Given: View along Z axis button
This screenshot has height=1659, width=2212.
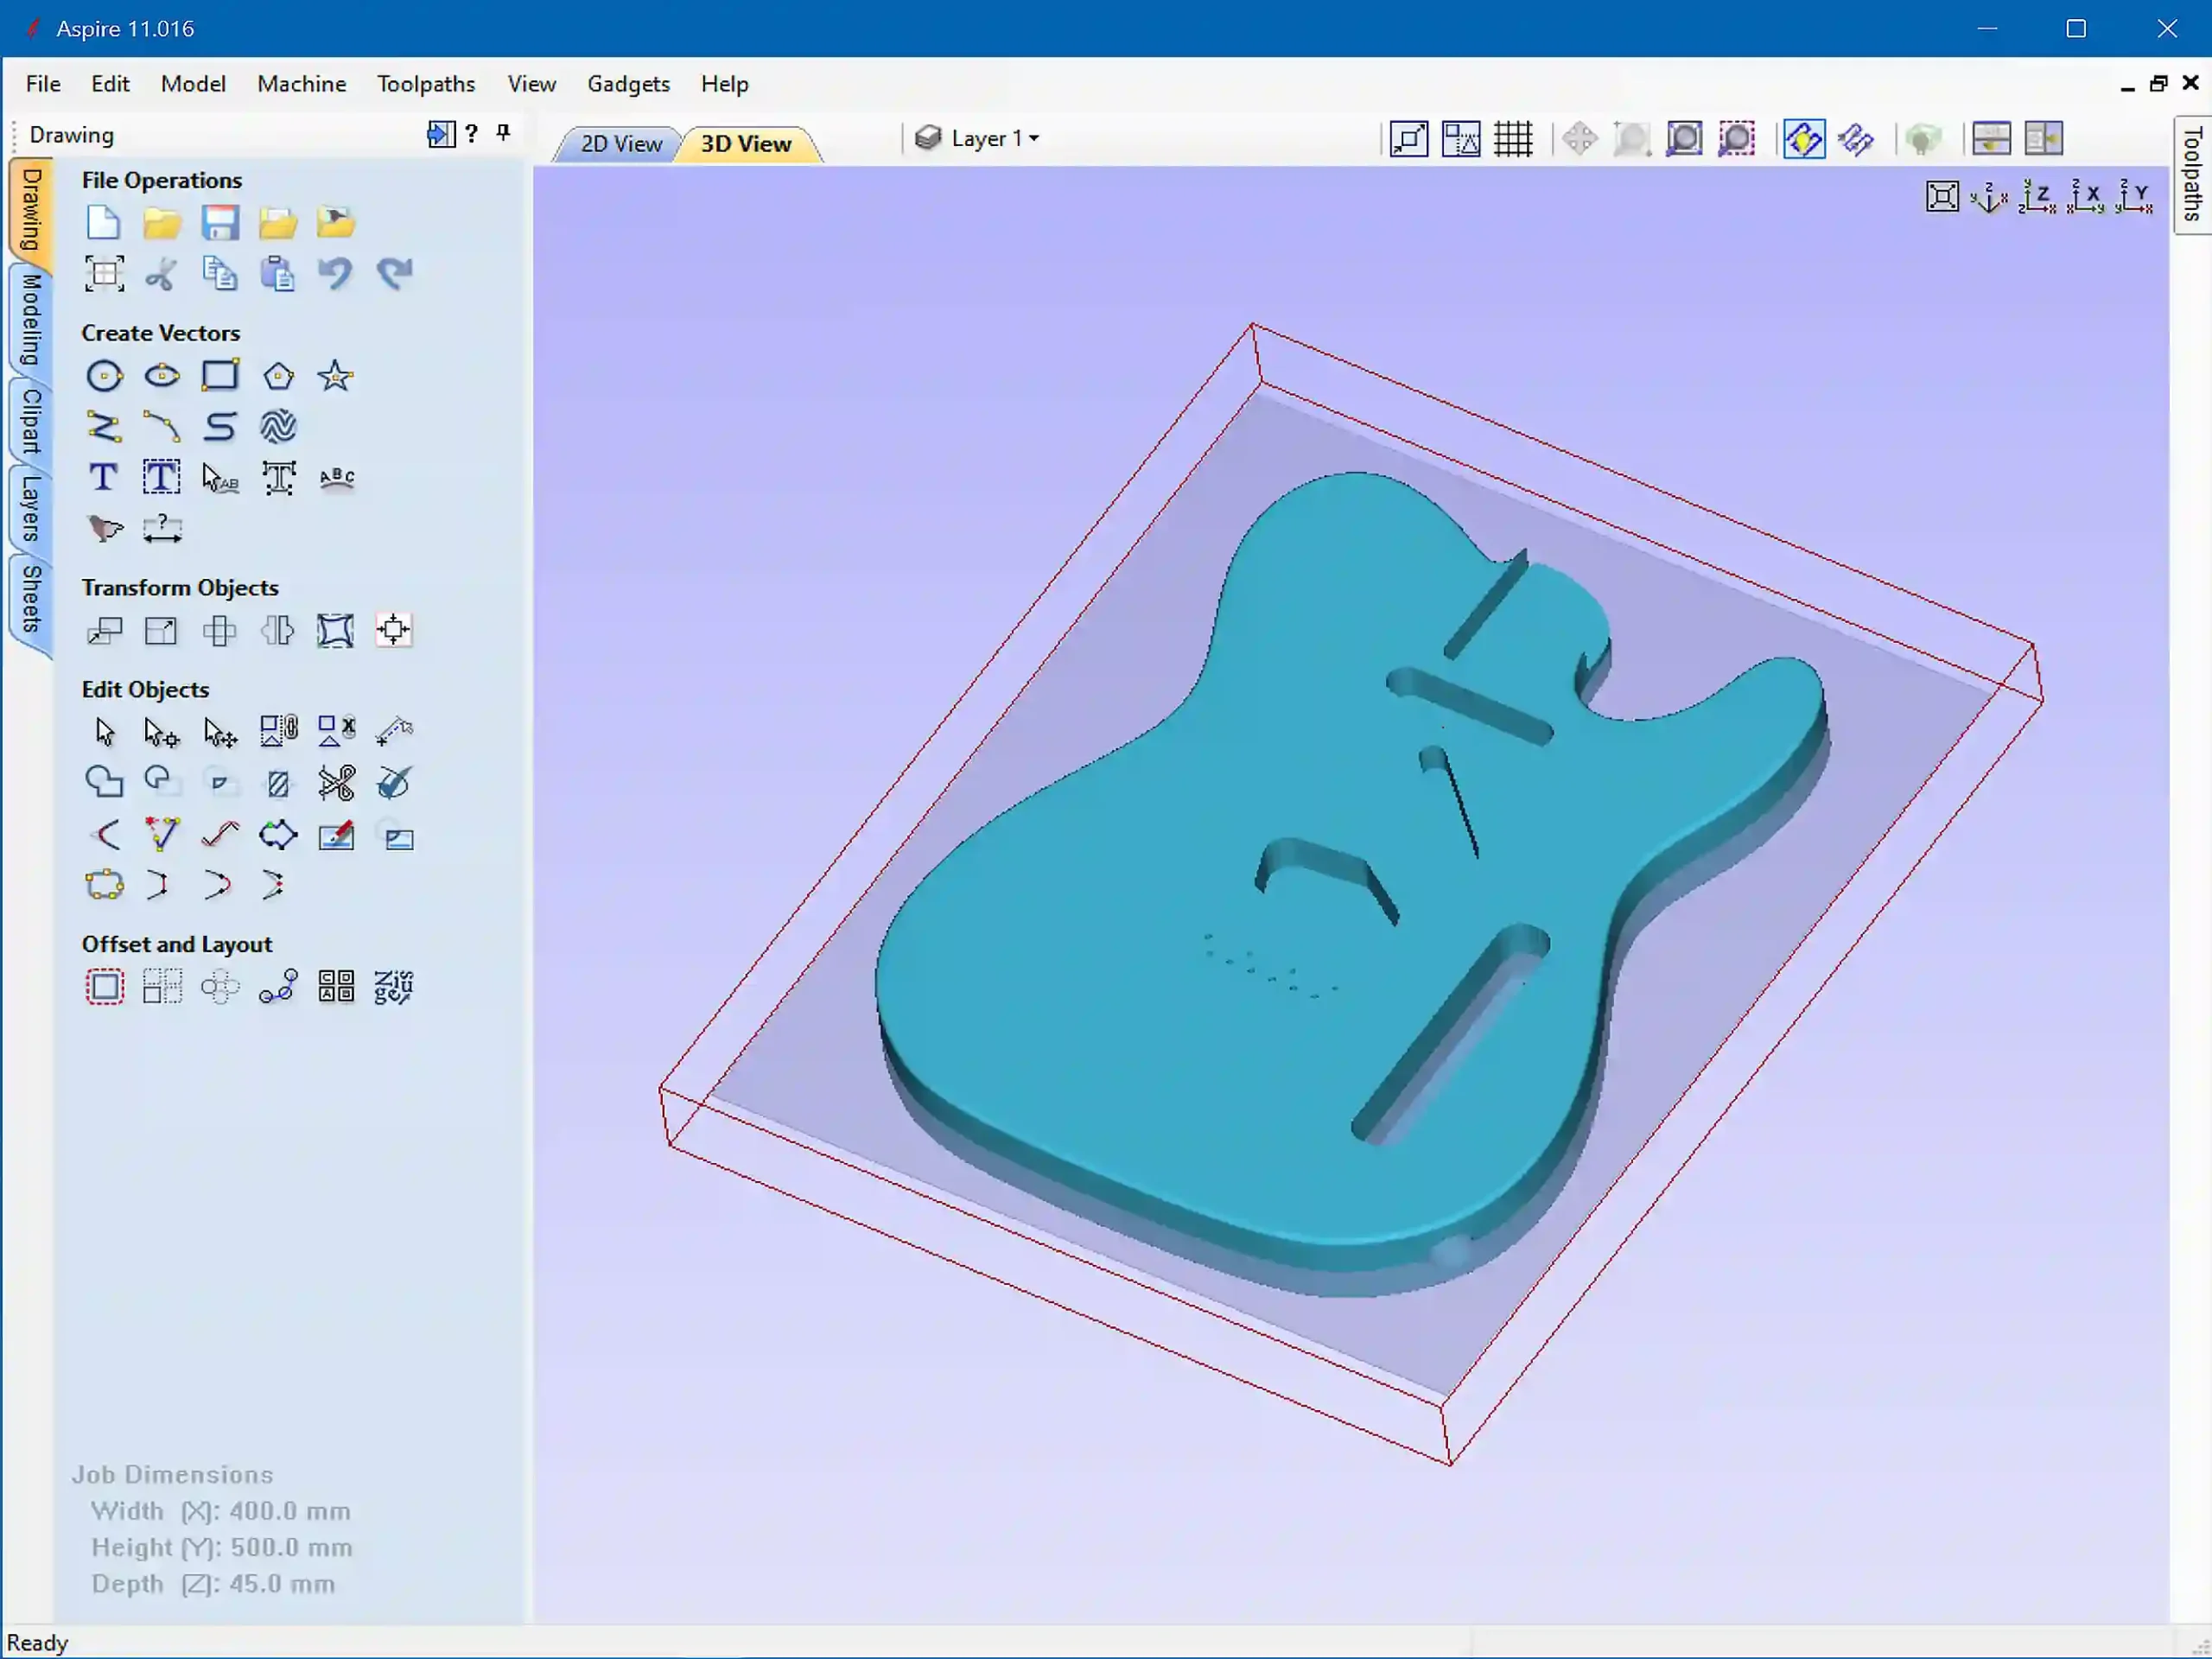Looking at the screenshot, I should (2037, 196).
